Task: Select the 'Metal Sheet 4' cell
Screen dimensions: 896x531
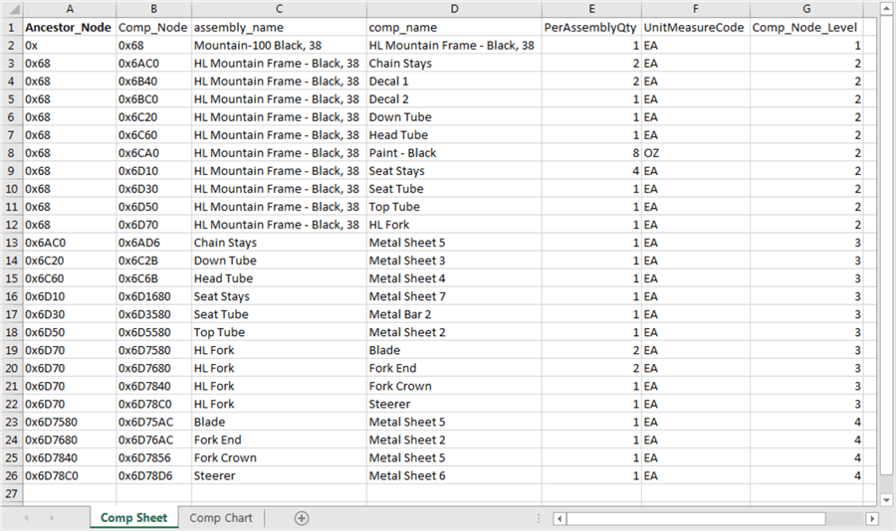Action: (454, 278)
